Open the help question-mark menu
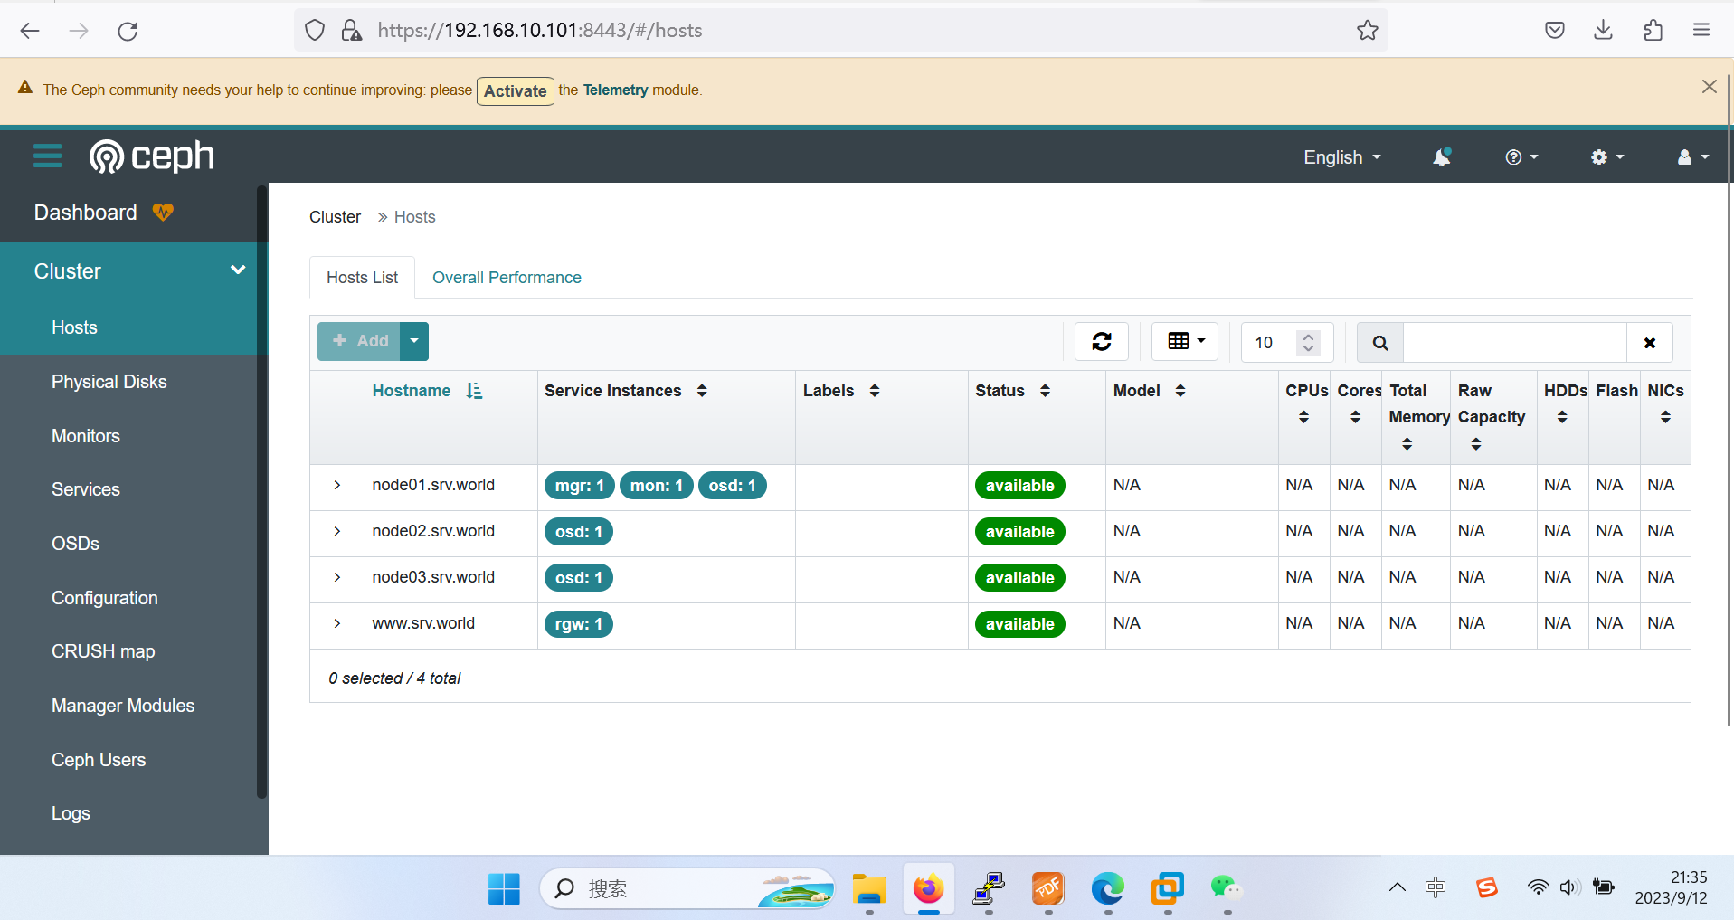The width and height of the screenshot is (1734, 920). 1521,157
